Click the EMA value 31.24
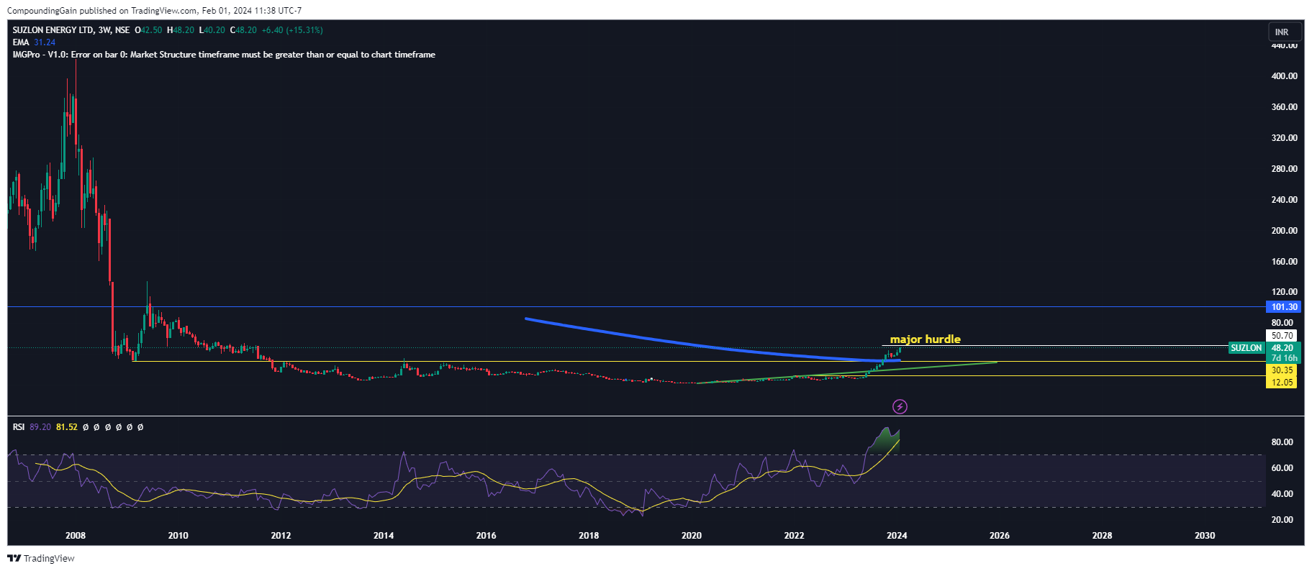 [x=45, y=42]
